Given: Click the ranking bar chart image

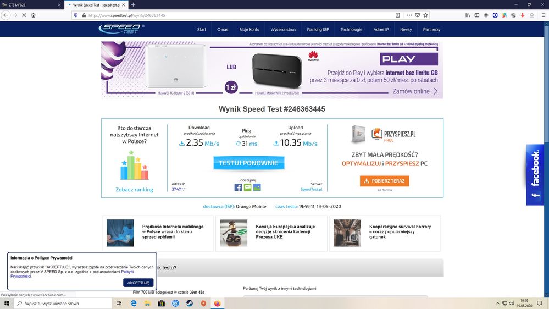Looking at the screenshot, I should [134, 165].
